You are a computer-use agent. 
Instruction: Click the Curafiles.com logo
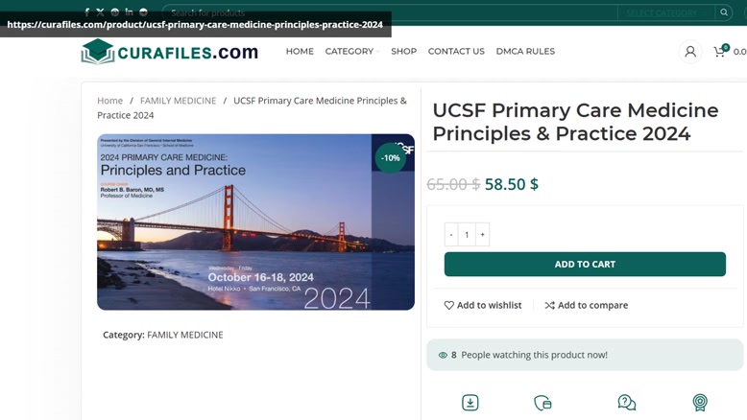click(x=170, y=52)
